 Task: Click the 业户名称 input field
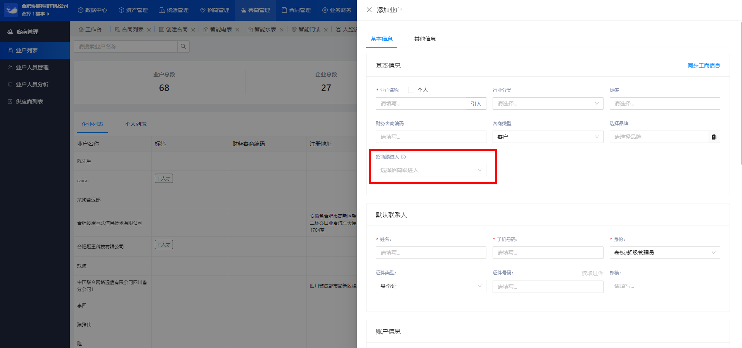[x=421, y=103]
